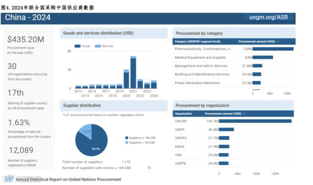
Task: Select the Pharmaceuticals, Contraceptives row
Action: 234,49
